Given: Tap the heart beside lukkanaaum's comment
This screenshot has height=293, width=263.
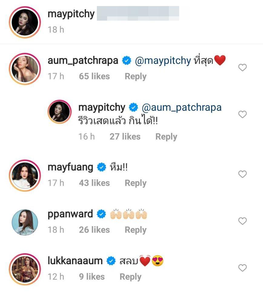Looking at the screenshot, I should point(242,268).
